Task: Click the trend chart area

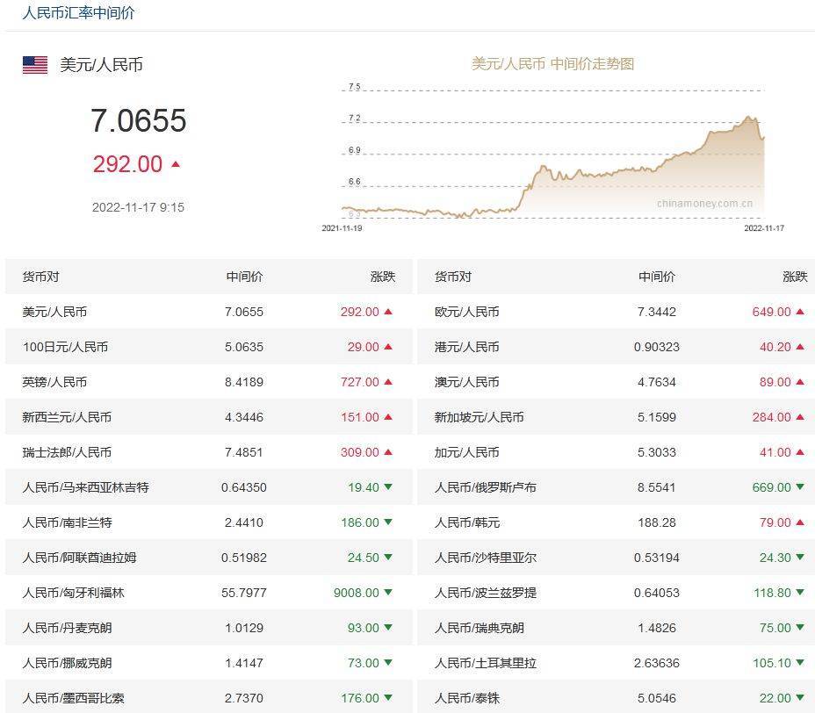Action: (552, 155)
